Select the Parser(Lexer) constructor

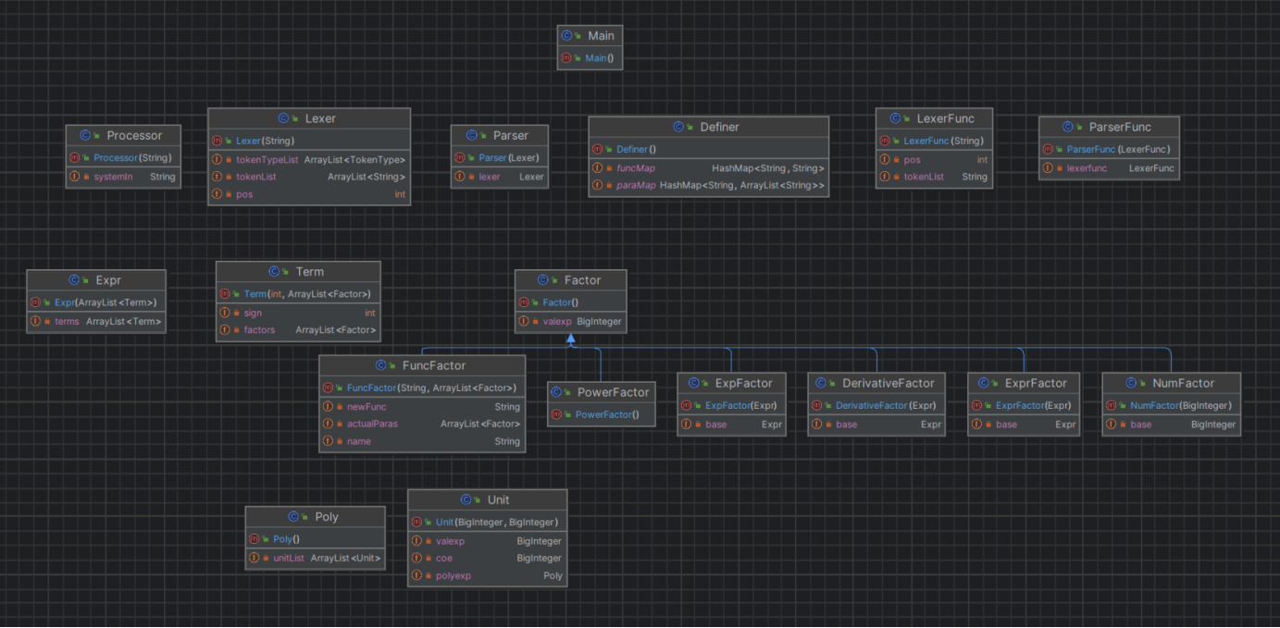[x=500, y=157]
